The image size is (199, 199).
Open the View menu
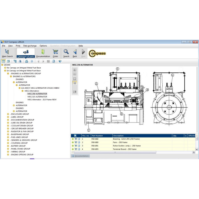11,46
